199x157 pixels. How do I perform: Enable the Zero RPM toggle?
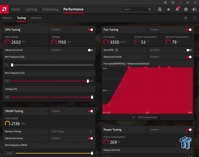click(x=189, y=50)
